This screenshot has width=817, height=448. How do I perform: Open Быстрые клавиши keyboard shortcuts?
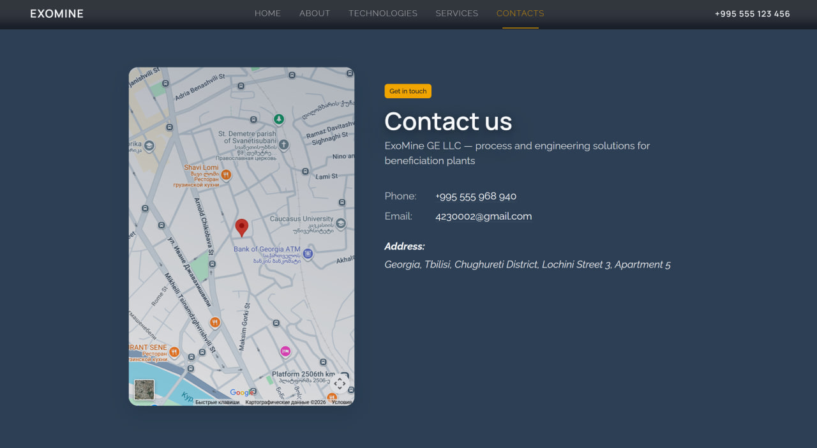(218, 402)
